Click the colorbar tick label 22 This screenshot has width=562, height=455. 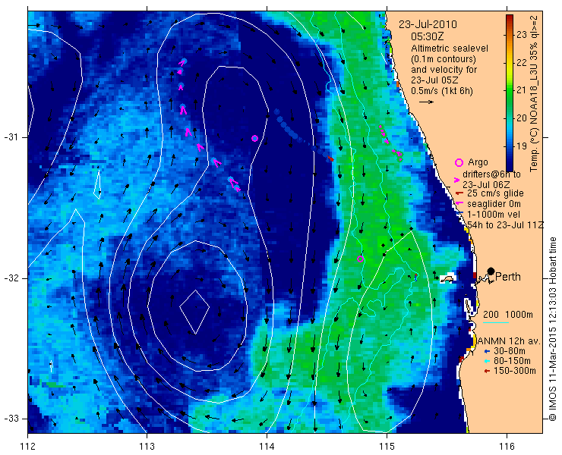pos(522,62)
